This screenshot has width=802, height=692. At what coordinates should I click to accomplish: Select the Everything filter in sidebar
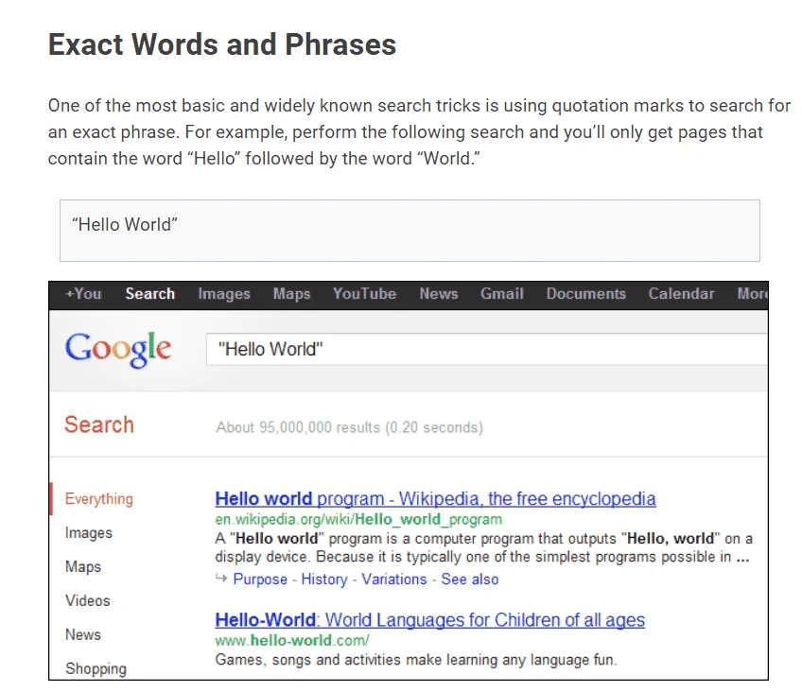[99, 499]
